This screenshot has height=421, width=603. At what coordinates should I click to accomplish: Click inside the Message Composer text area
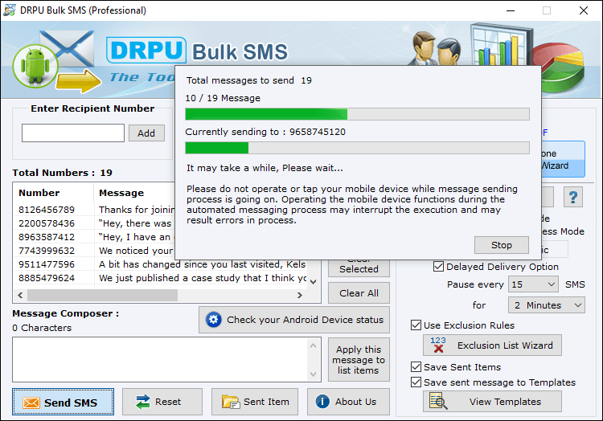162,360
